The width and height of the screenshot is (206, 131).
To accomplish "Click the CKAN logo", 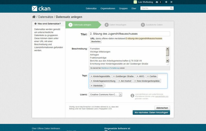I will pos(41,8).
